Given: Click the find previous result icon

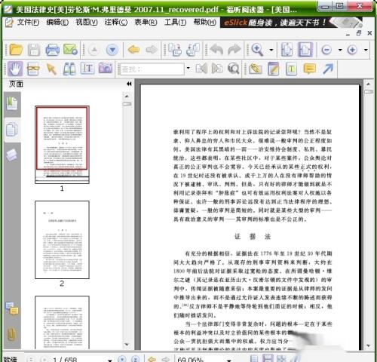Looking at the screenshot, I should point(201,69).
